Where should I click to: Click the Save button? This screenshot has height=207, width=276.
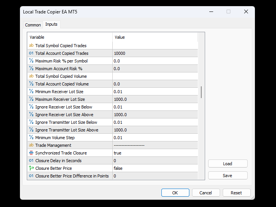coord(228,176)
